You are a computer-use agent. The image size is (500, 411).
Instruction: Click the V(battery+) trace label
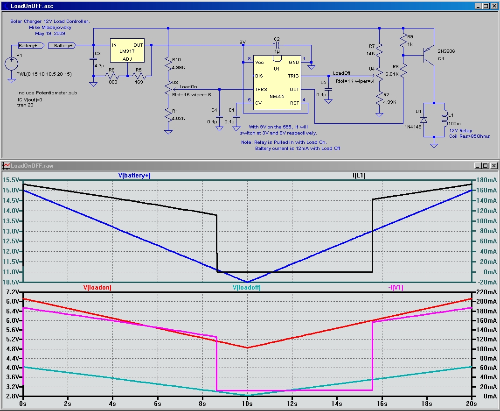click(x=134, y=175)
